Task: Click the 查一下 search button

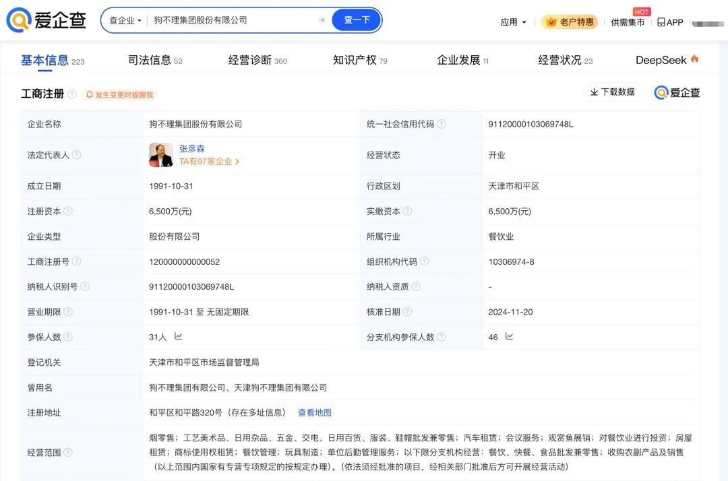Action: pyautogui.click(x=357, y=20)
